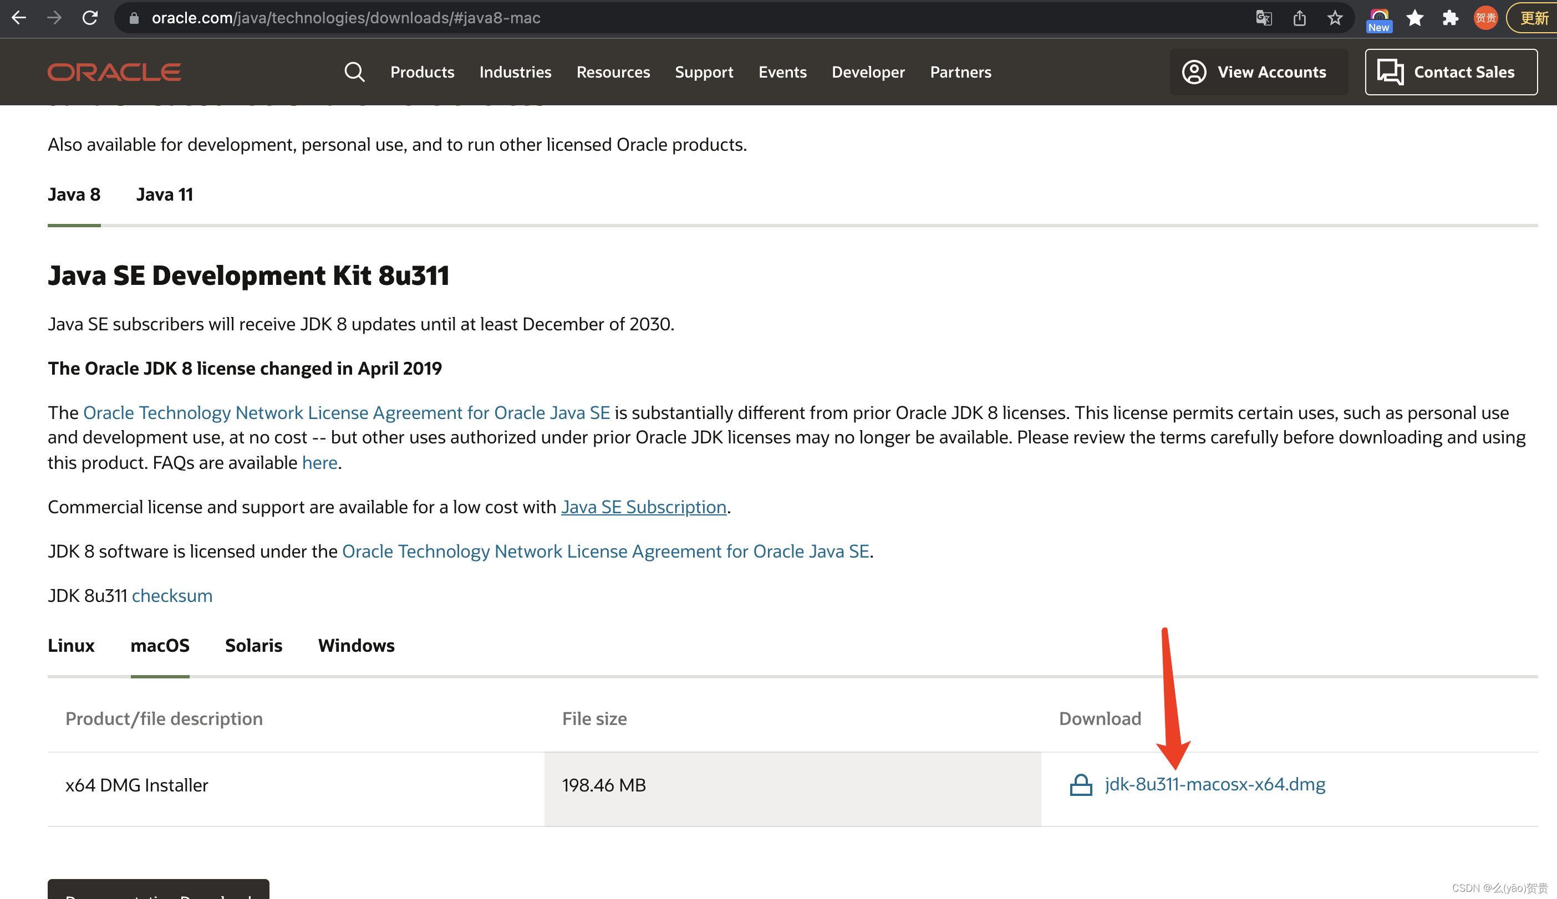The image size is (1557, 899).
Task: Click the browser reload/refresh icon
Action: pyautogui.click(x=89, y=17)
